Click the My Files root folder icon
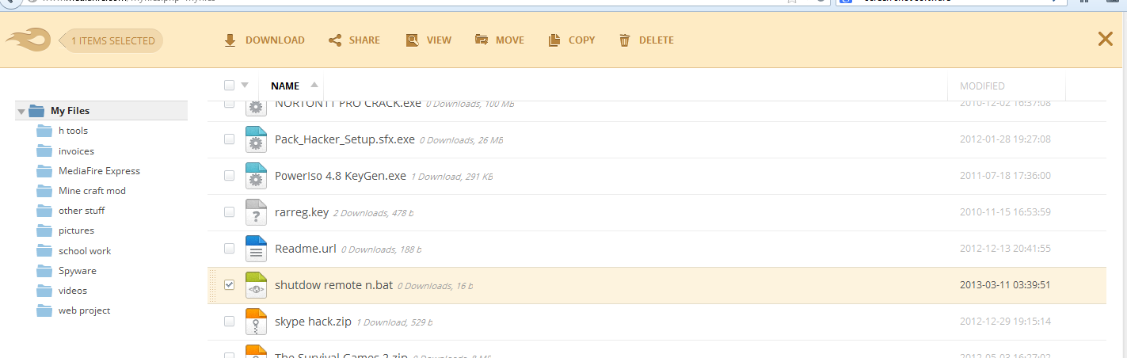1127x358 pixels. pyautogui.click(x=36, y=111)
